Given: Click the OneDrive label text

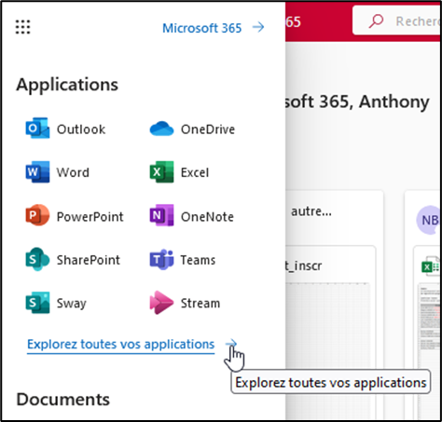Looking at the screenshot, I should (x=208, y=129).
